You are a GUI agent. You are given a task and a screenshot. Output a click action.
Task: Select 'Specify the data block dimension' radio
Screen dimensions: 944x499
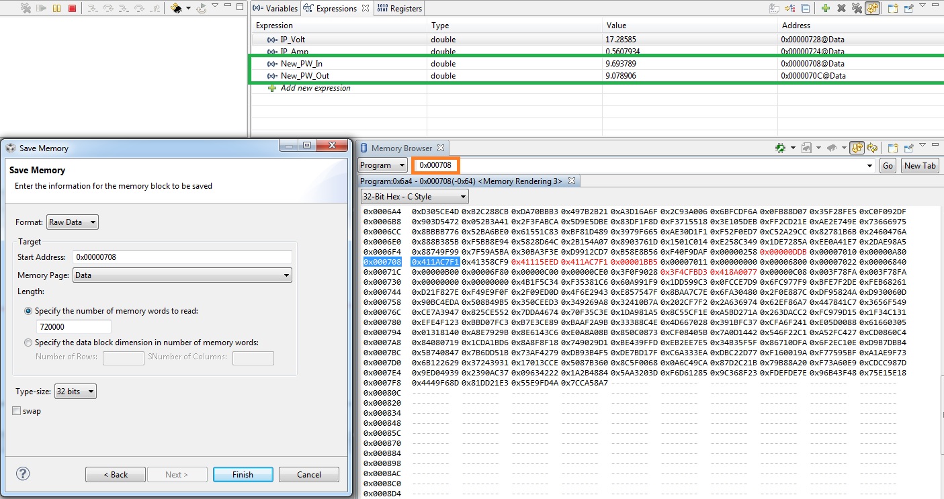click(x=28, y=343)
